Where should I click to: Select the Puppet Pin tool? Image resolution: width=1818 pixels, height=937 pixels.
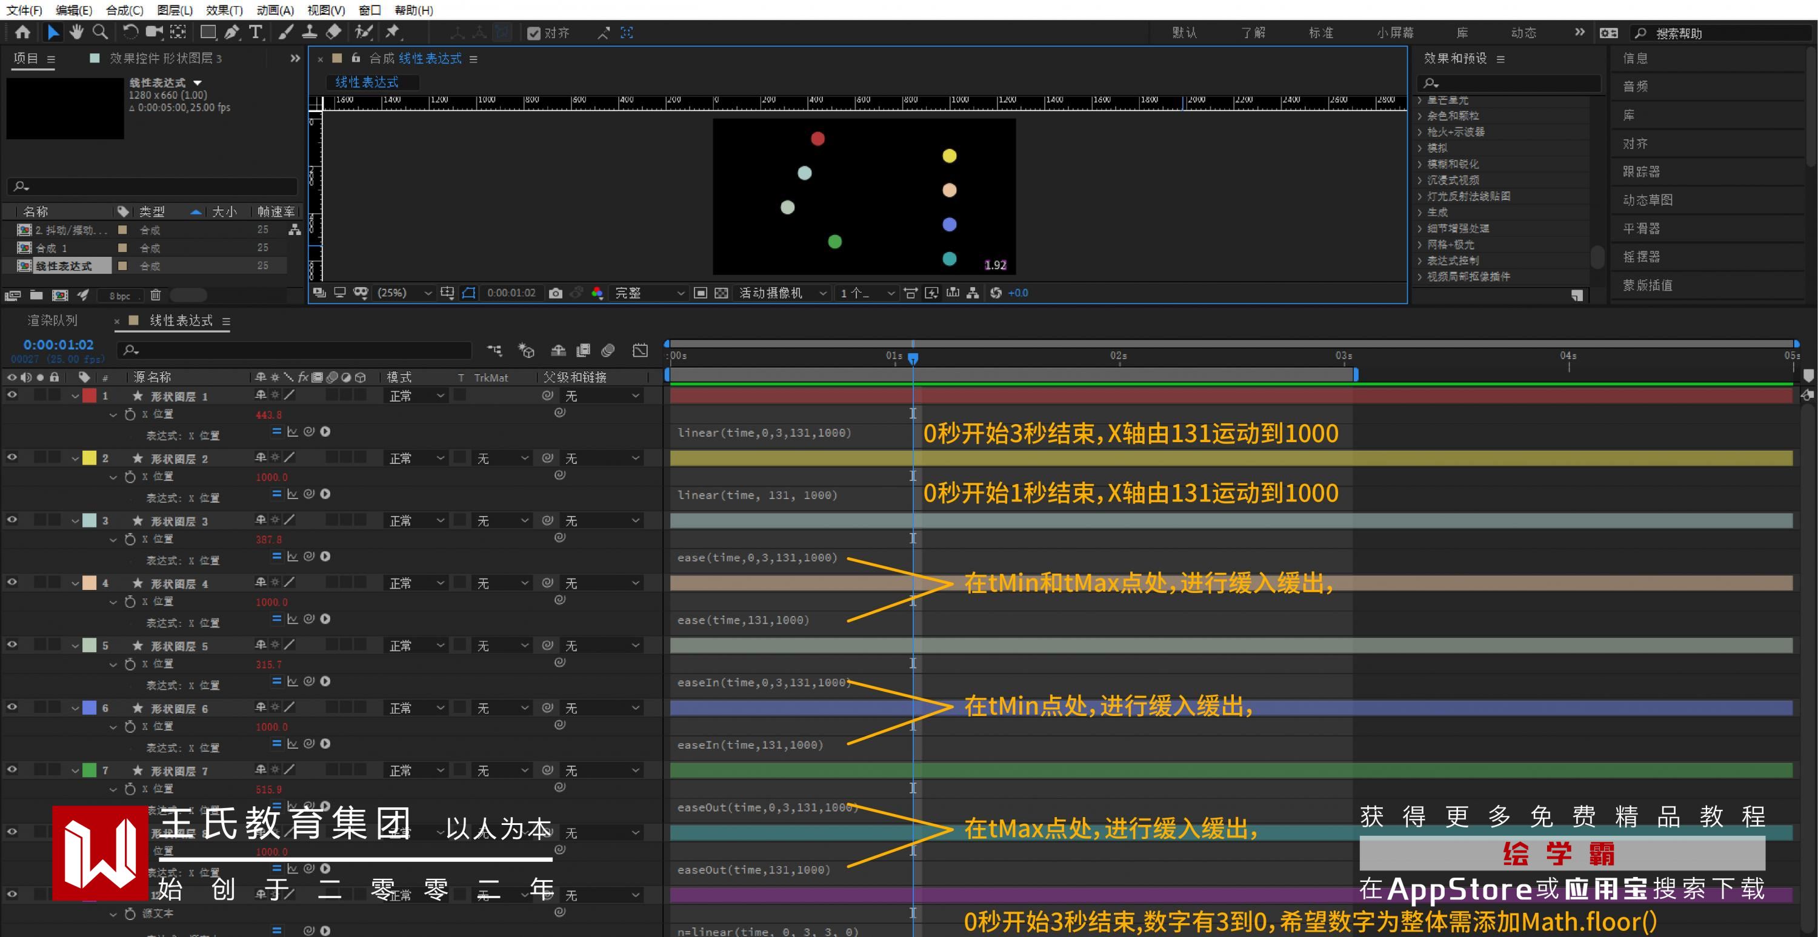pos(393,31)
